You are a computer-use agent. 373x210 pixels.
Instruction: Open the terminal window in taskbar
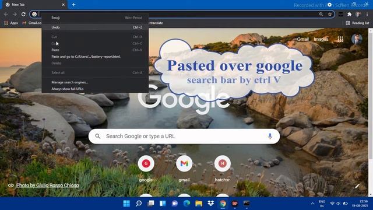coord(247,204)
